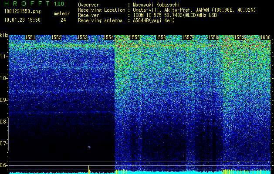This screenshot has height=174, width=274.
Task: Click the file name 1001231550.png
Action: click(x=23, y=11)
